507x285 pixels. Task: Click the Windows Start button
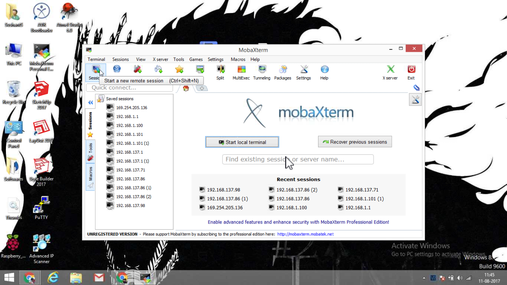click(x=10, y=277)
